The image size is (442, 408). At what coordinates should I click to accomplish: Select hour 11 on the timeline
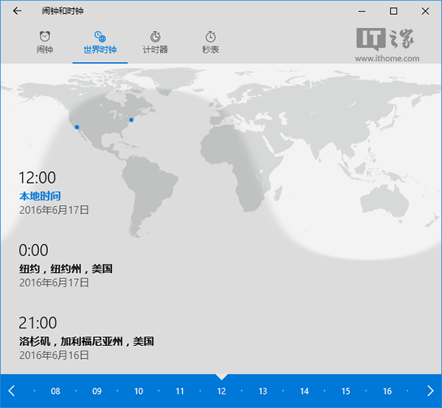pos(180,391)
